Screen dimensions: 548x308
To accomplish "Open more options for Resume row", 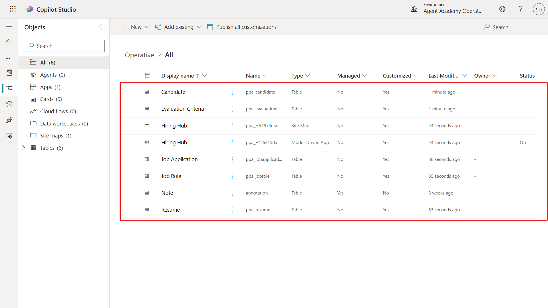I will [232, 210].
